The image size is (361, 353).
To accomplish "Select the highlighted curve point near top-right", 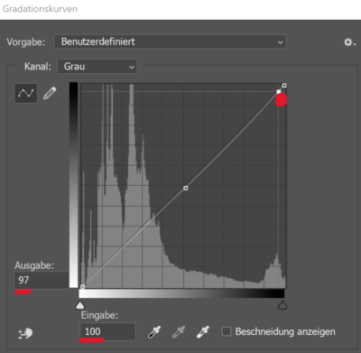I will [279, 91].
